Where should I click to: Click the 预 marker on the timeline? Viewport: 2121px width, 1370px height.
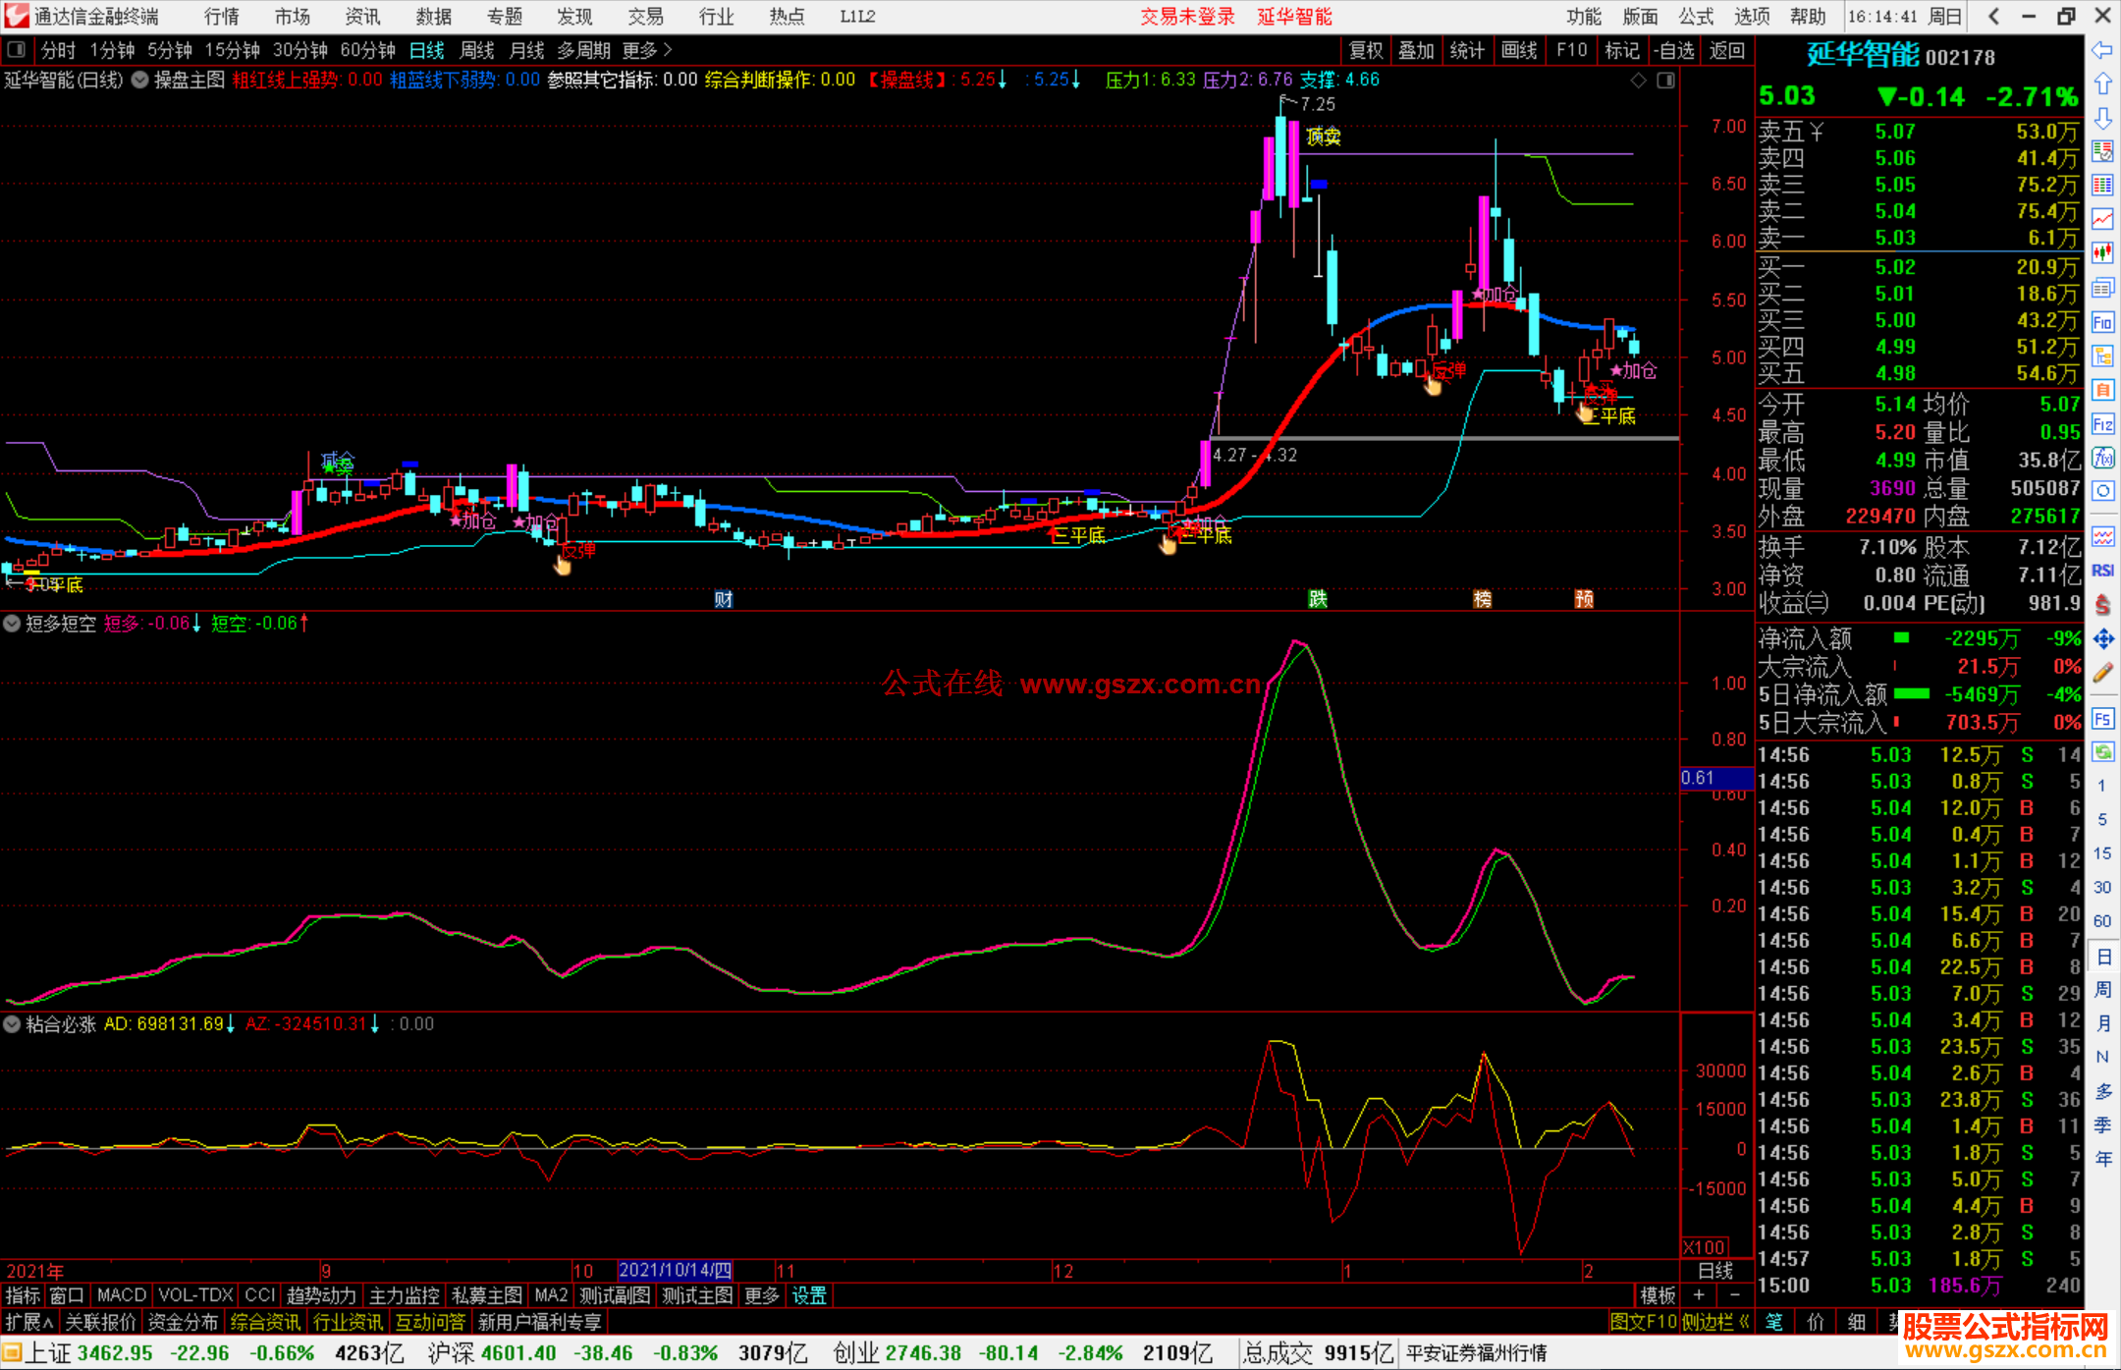click(1584, 598)
